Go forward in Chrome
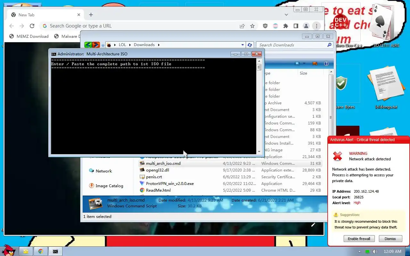The width and height of the screenshot is (410, 256). [x=21, y=26]
